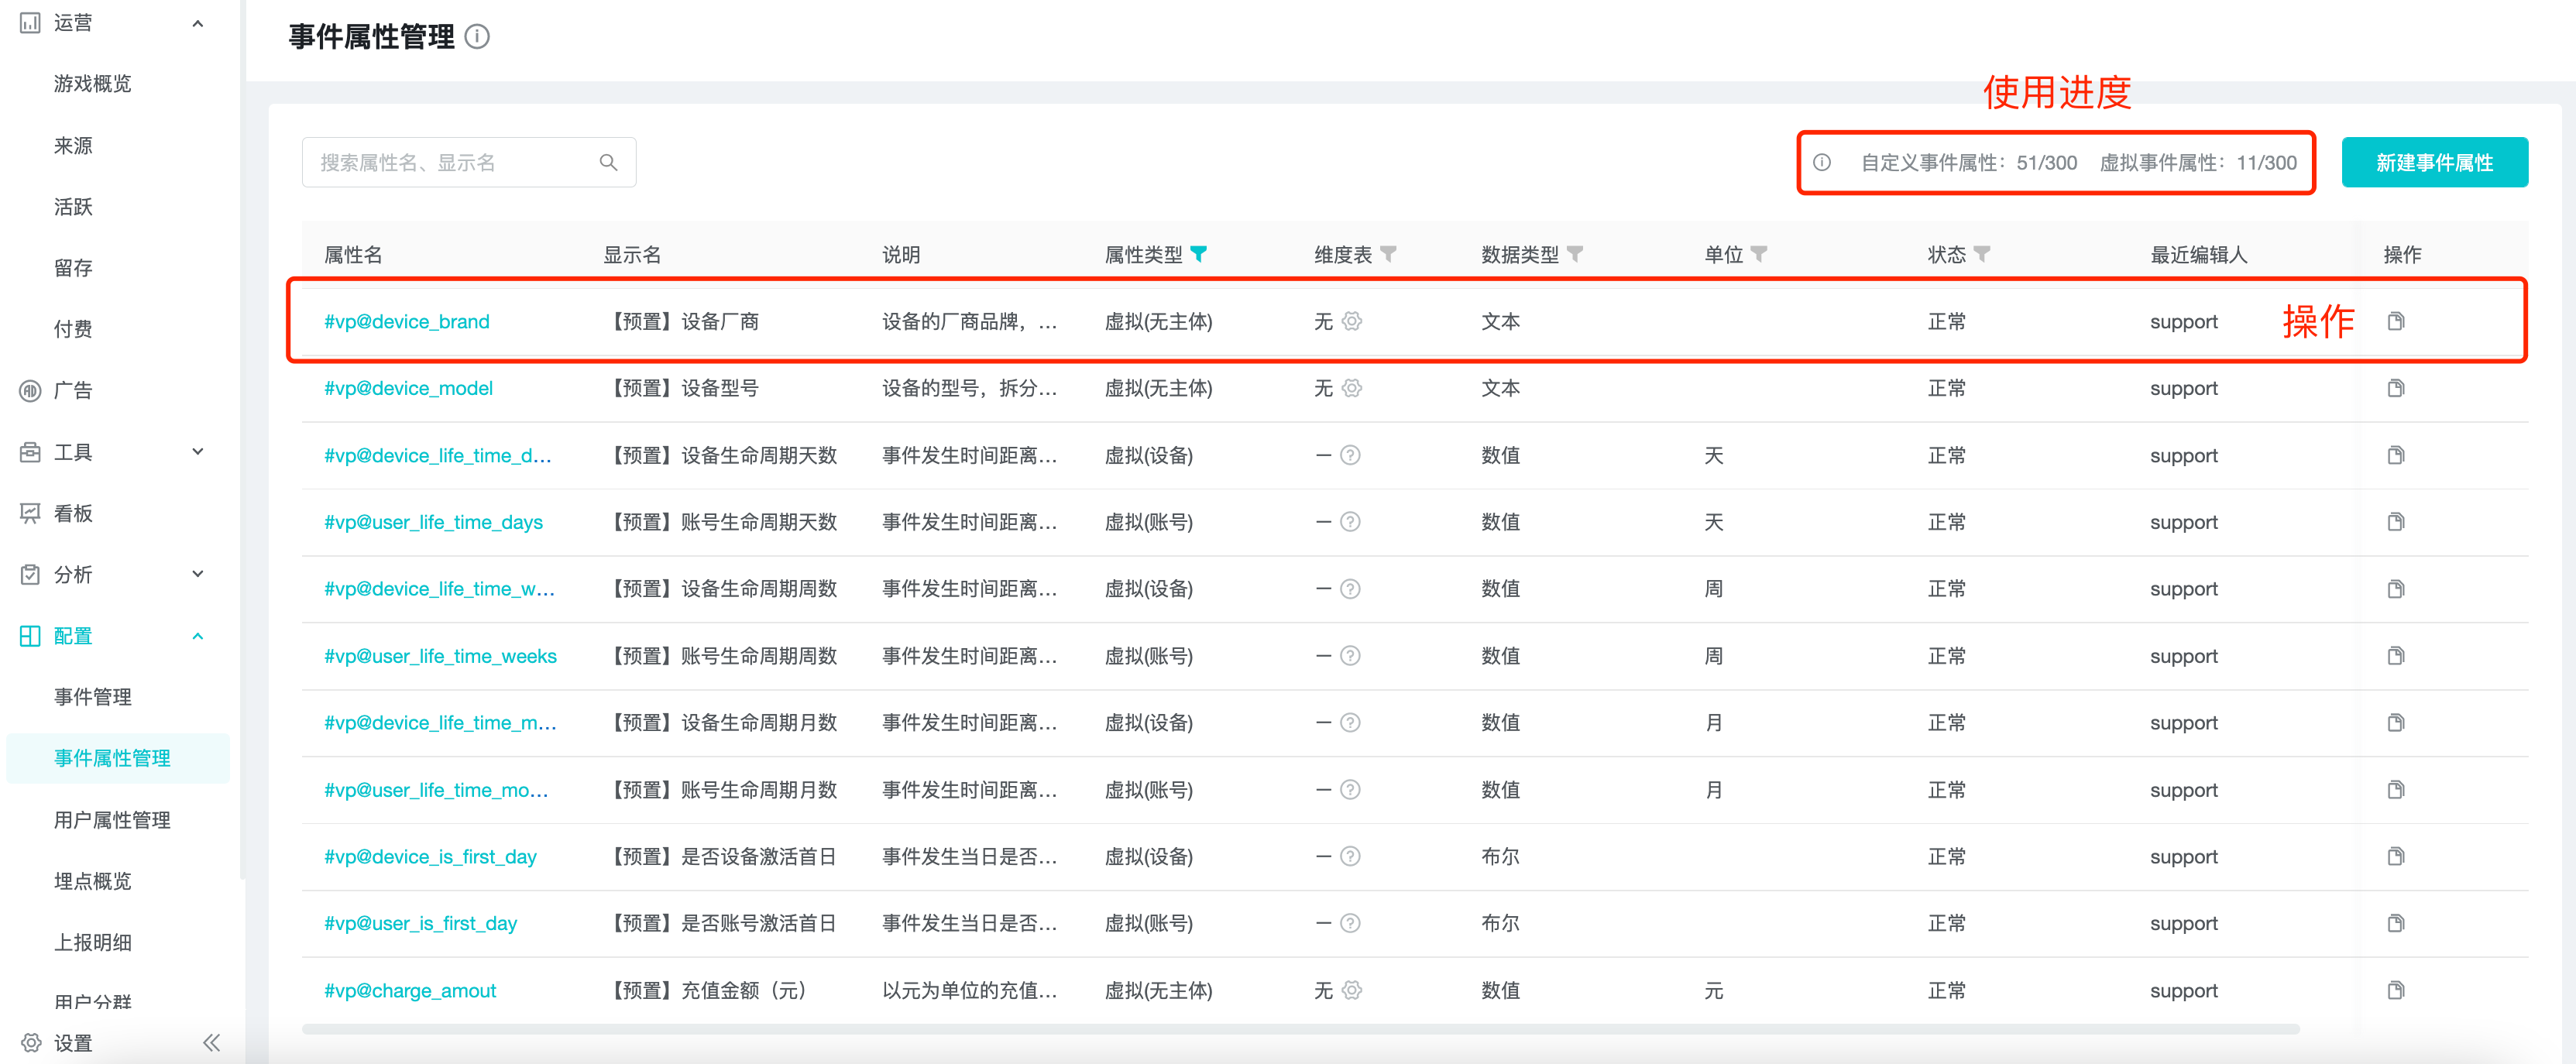Click info icon next to usage progress stats

click(1822, 162)
